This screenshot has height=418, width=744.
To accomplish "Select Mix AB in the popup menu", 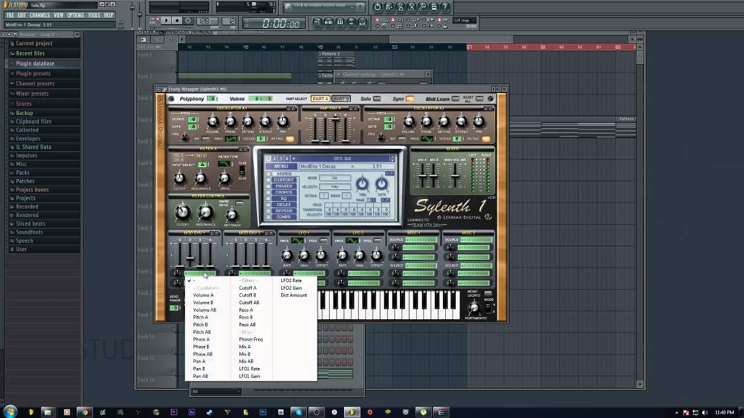I will pyautogui.click(x=246, y=361).
